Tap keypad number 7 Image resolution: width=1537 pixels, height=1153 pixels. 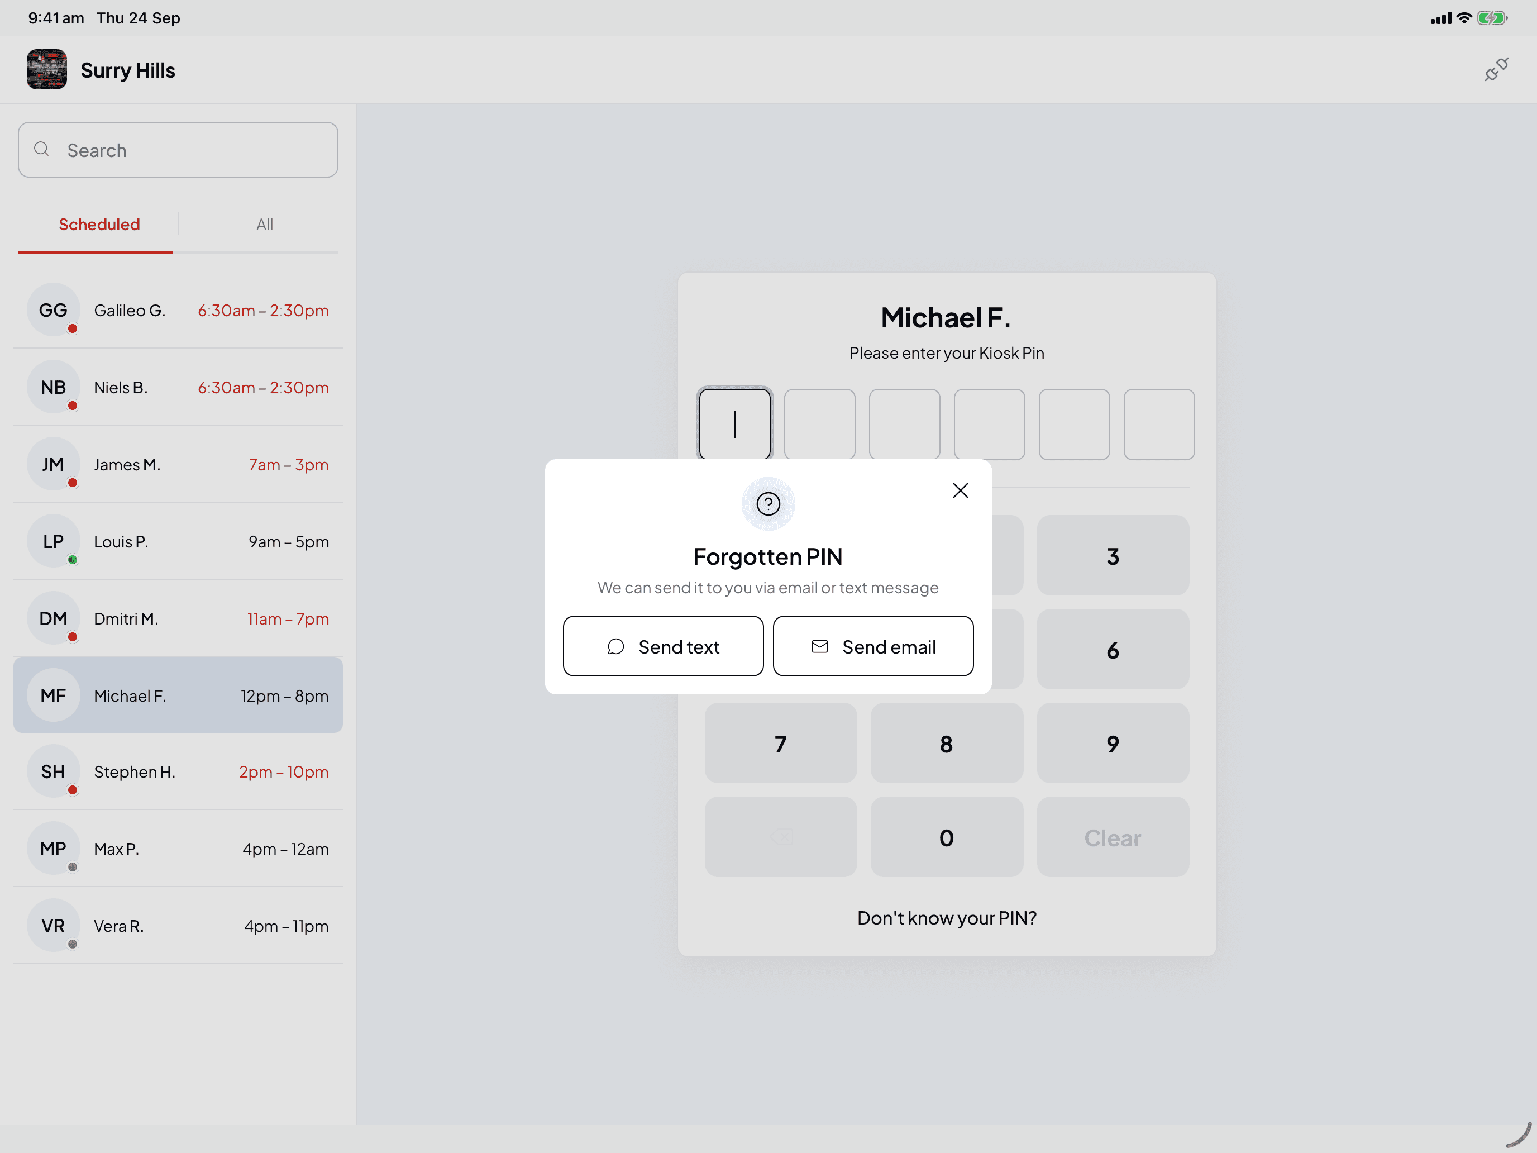780,743
